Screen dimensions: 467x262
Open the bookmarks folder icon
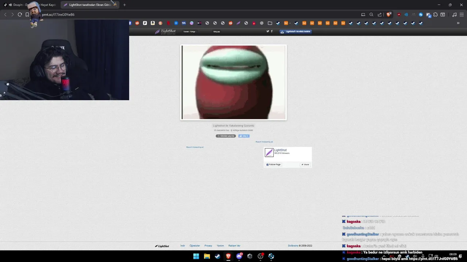270,23
